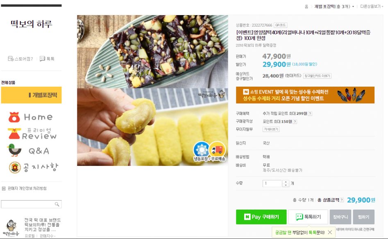
Task: Open the duck Q&A section
Action: 28,150
